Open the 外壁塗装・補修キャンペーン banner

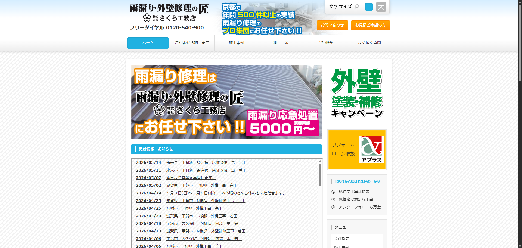tap(357, 93)
